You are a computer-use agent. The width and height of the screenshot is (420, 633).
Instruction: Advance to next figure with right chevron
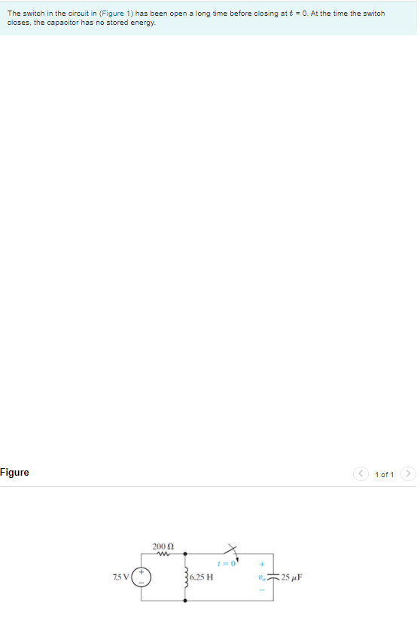(x=408, y=473)
